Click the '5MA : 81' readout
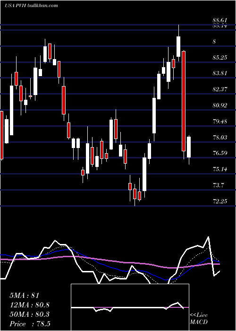236x331 pixels. 25,296
